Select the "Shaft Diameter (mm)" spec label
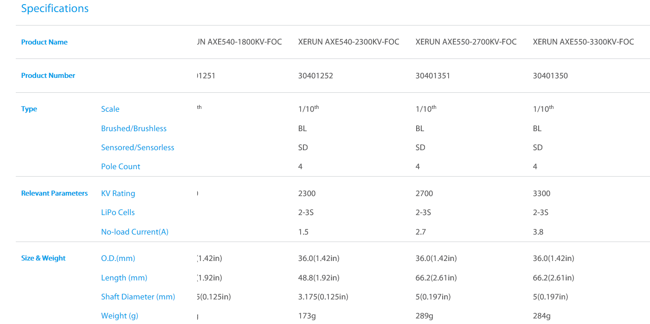Screen dimensions: 650x324 [x=138, y=297]
